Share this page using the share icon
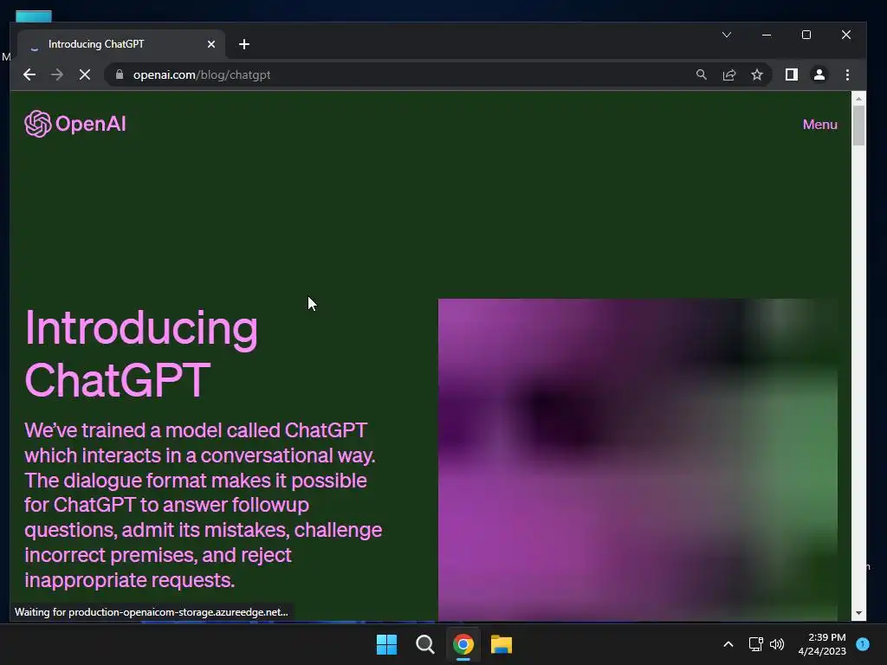The height and width of the screenshot is (665, 887). coord(729,74)
